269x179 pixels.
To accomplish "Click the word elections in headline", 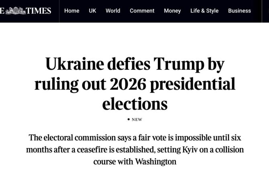I will [134, 104].
